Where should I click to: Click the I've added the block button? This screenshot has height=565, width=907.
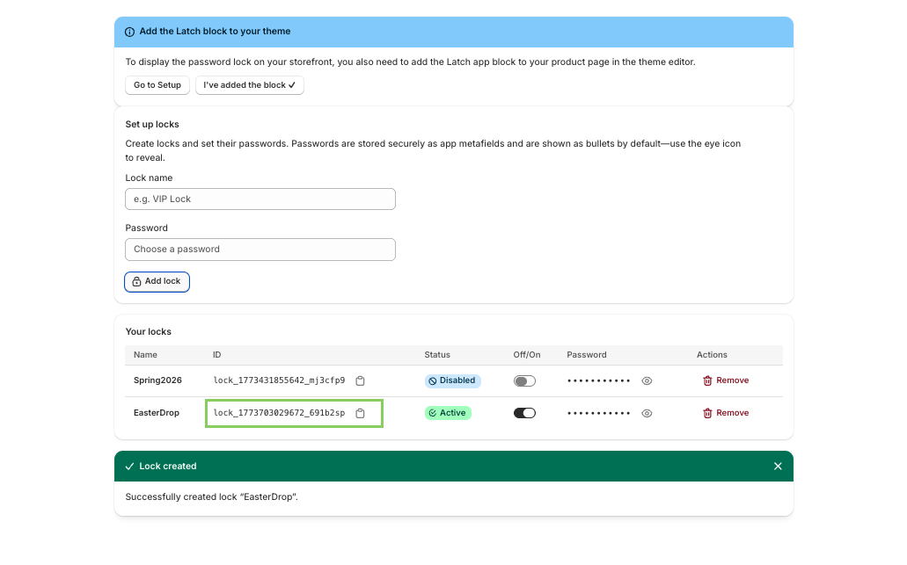(x=249, y=85)
